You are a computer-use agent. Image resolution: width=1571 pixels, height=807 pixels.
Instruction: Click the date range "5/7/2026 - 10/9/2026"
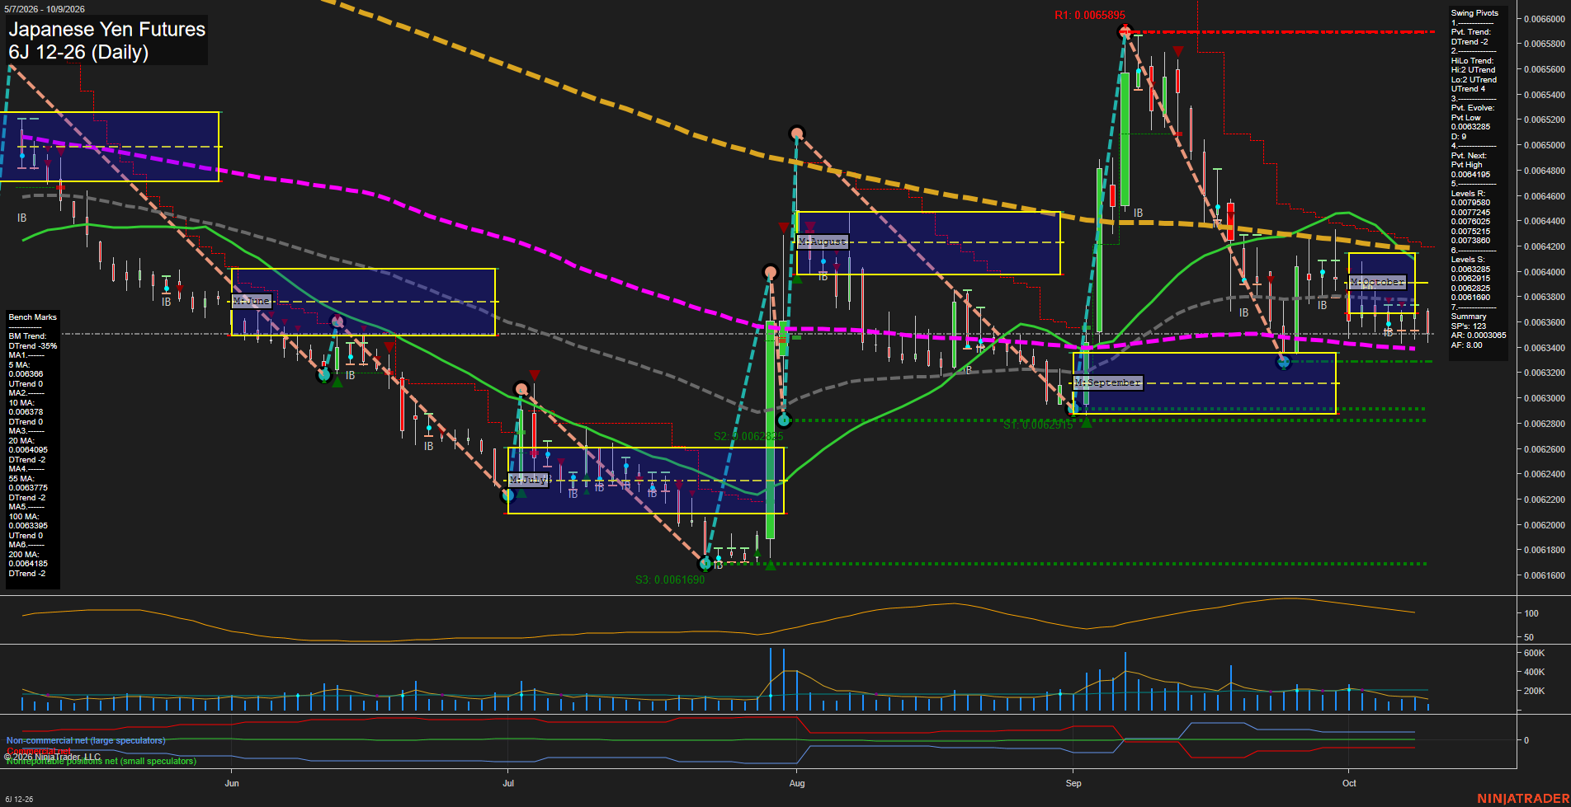[x=44, y=9]
